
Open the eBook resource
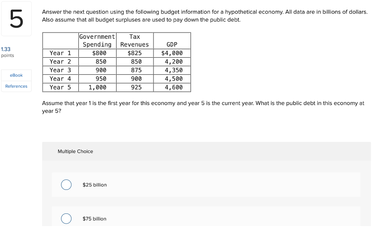point(16,75)
